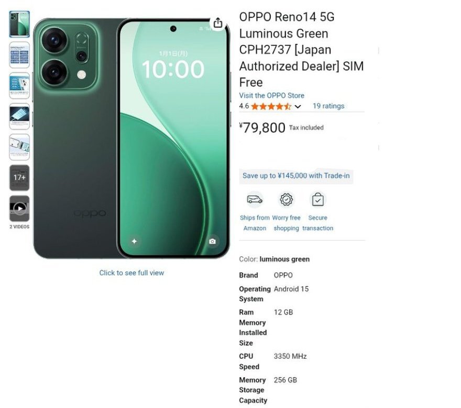Select the fifth phone case thumbnail

pos(19,147)
